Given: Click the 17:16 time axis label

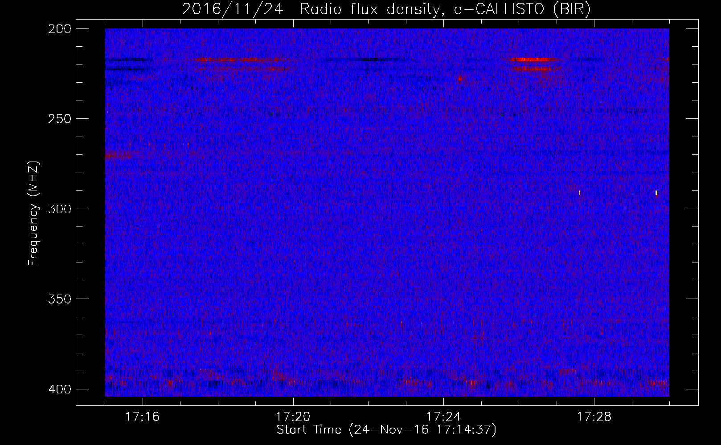Looking at the screenshot, I should pos(142,417).
